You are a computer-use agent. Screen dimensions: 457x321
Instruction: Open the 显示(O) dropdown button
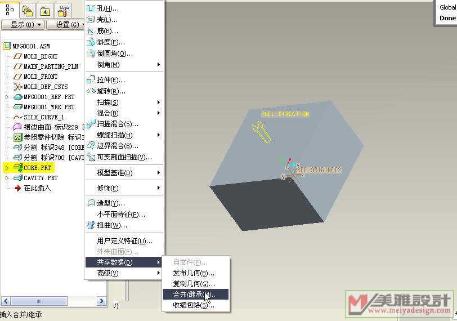[x=23, y=25]
